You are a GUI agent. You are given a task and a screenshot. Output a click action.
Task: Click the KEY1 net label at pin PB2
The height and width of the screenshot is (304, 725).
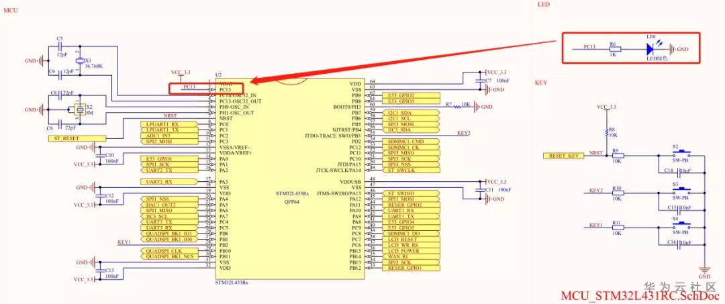click(124, 242)
